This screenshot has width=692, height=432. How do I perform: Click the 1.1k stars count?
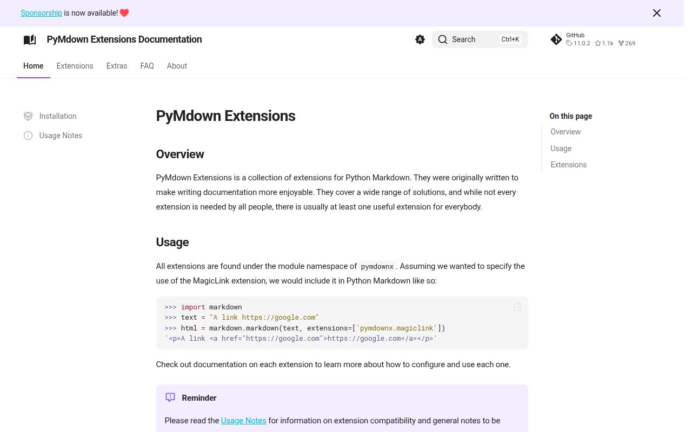604,43
